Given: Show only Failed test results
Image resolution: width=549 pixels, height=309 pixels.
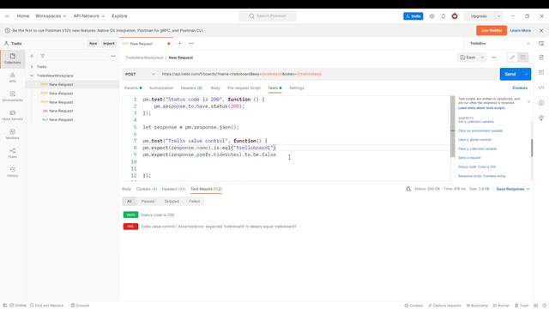Looking at the screenshot, I should click(195, 202).
